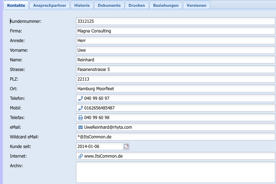Open the calendar picker for Kunde seit
The height and width of the screenshot is (184, 276).
126,146
